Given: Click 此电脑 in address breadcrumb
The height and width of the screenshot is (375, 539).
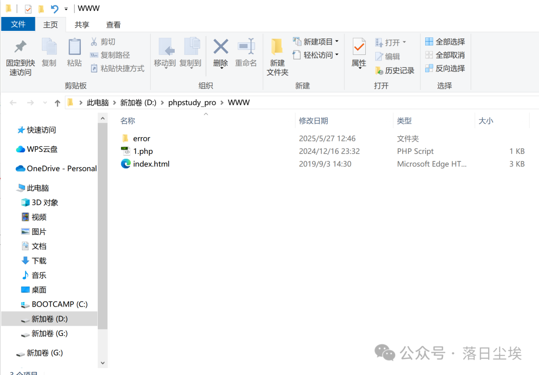Looking at the screenshot, I should tap(98, 102).
